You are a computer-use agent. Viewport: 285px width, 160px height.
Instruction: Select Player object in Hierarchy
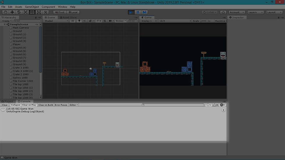[17, 44]
